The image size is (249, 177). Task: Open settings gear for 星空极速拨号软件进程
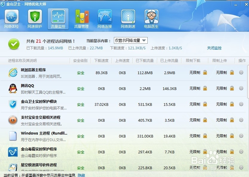(x=241, y=167)
